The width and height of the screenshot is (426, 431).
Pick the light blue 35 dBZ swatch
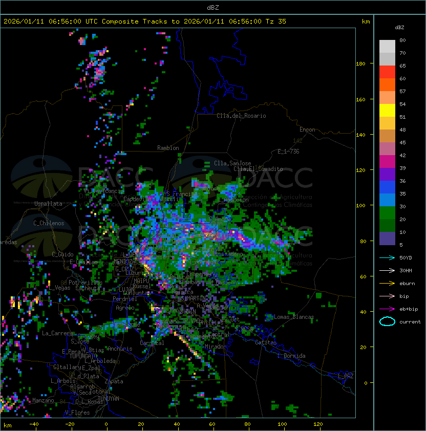[387, 200]
